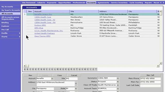Viewport: 165px width, 92px height.
Task: Open Site Personnel tab
Action: (x=29, y=3)
